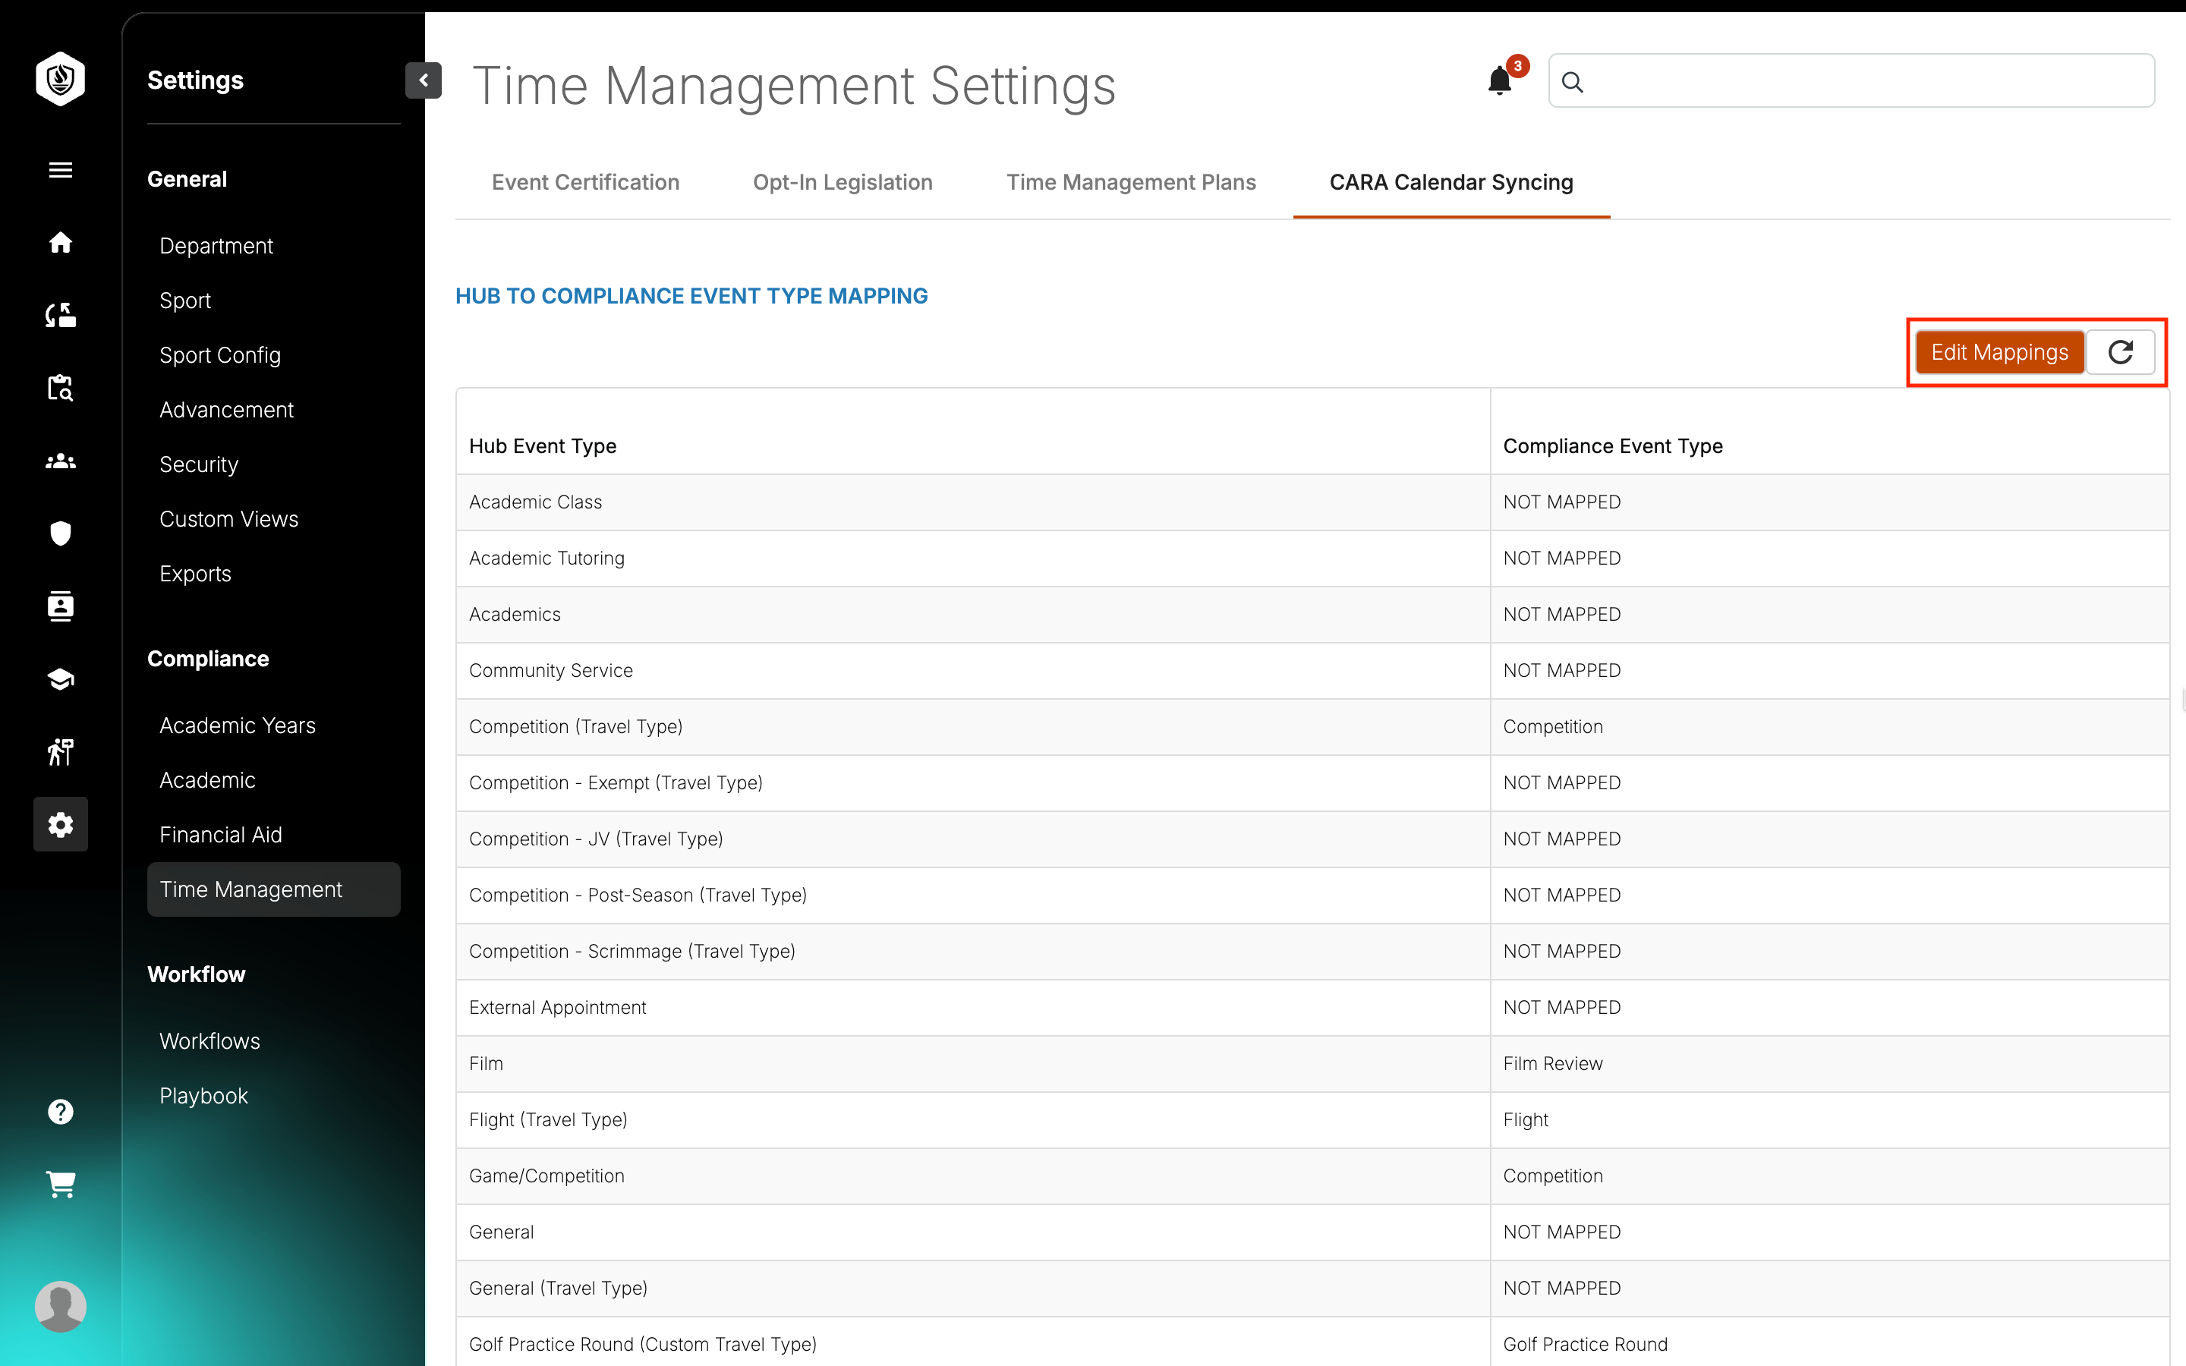Click the team roster people icon
This screenshot has width=2186, height=1366.
tap(60, 461)
